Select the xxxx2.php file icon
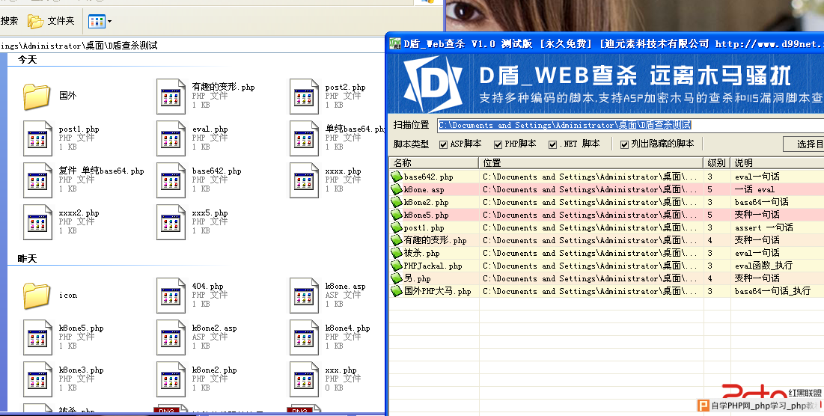This screenshot has height=416, width=824. pyautogui.click(x=37, y=222)
